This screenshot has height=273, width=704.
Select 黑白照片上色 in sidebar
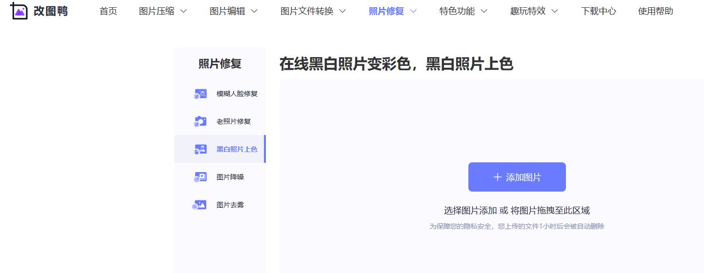point(220,149)
